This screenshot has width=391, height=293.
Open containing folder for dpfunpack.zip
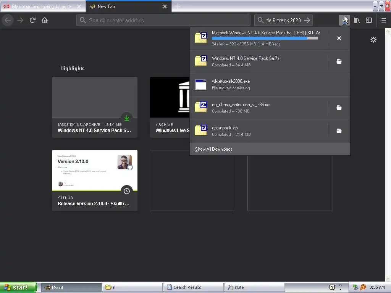(x=339, y=131)
